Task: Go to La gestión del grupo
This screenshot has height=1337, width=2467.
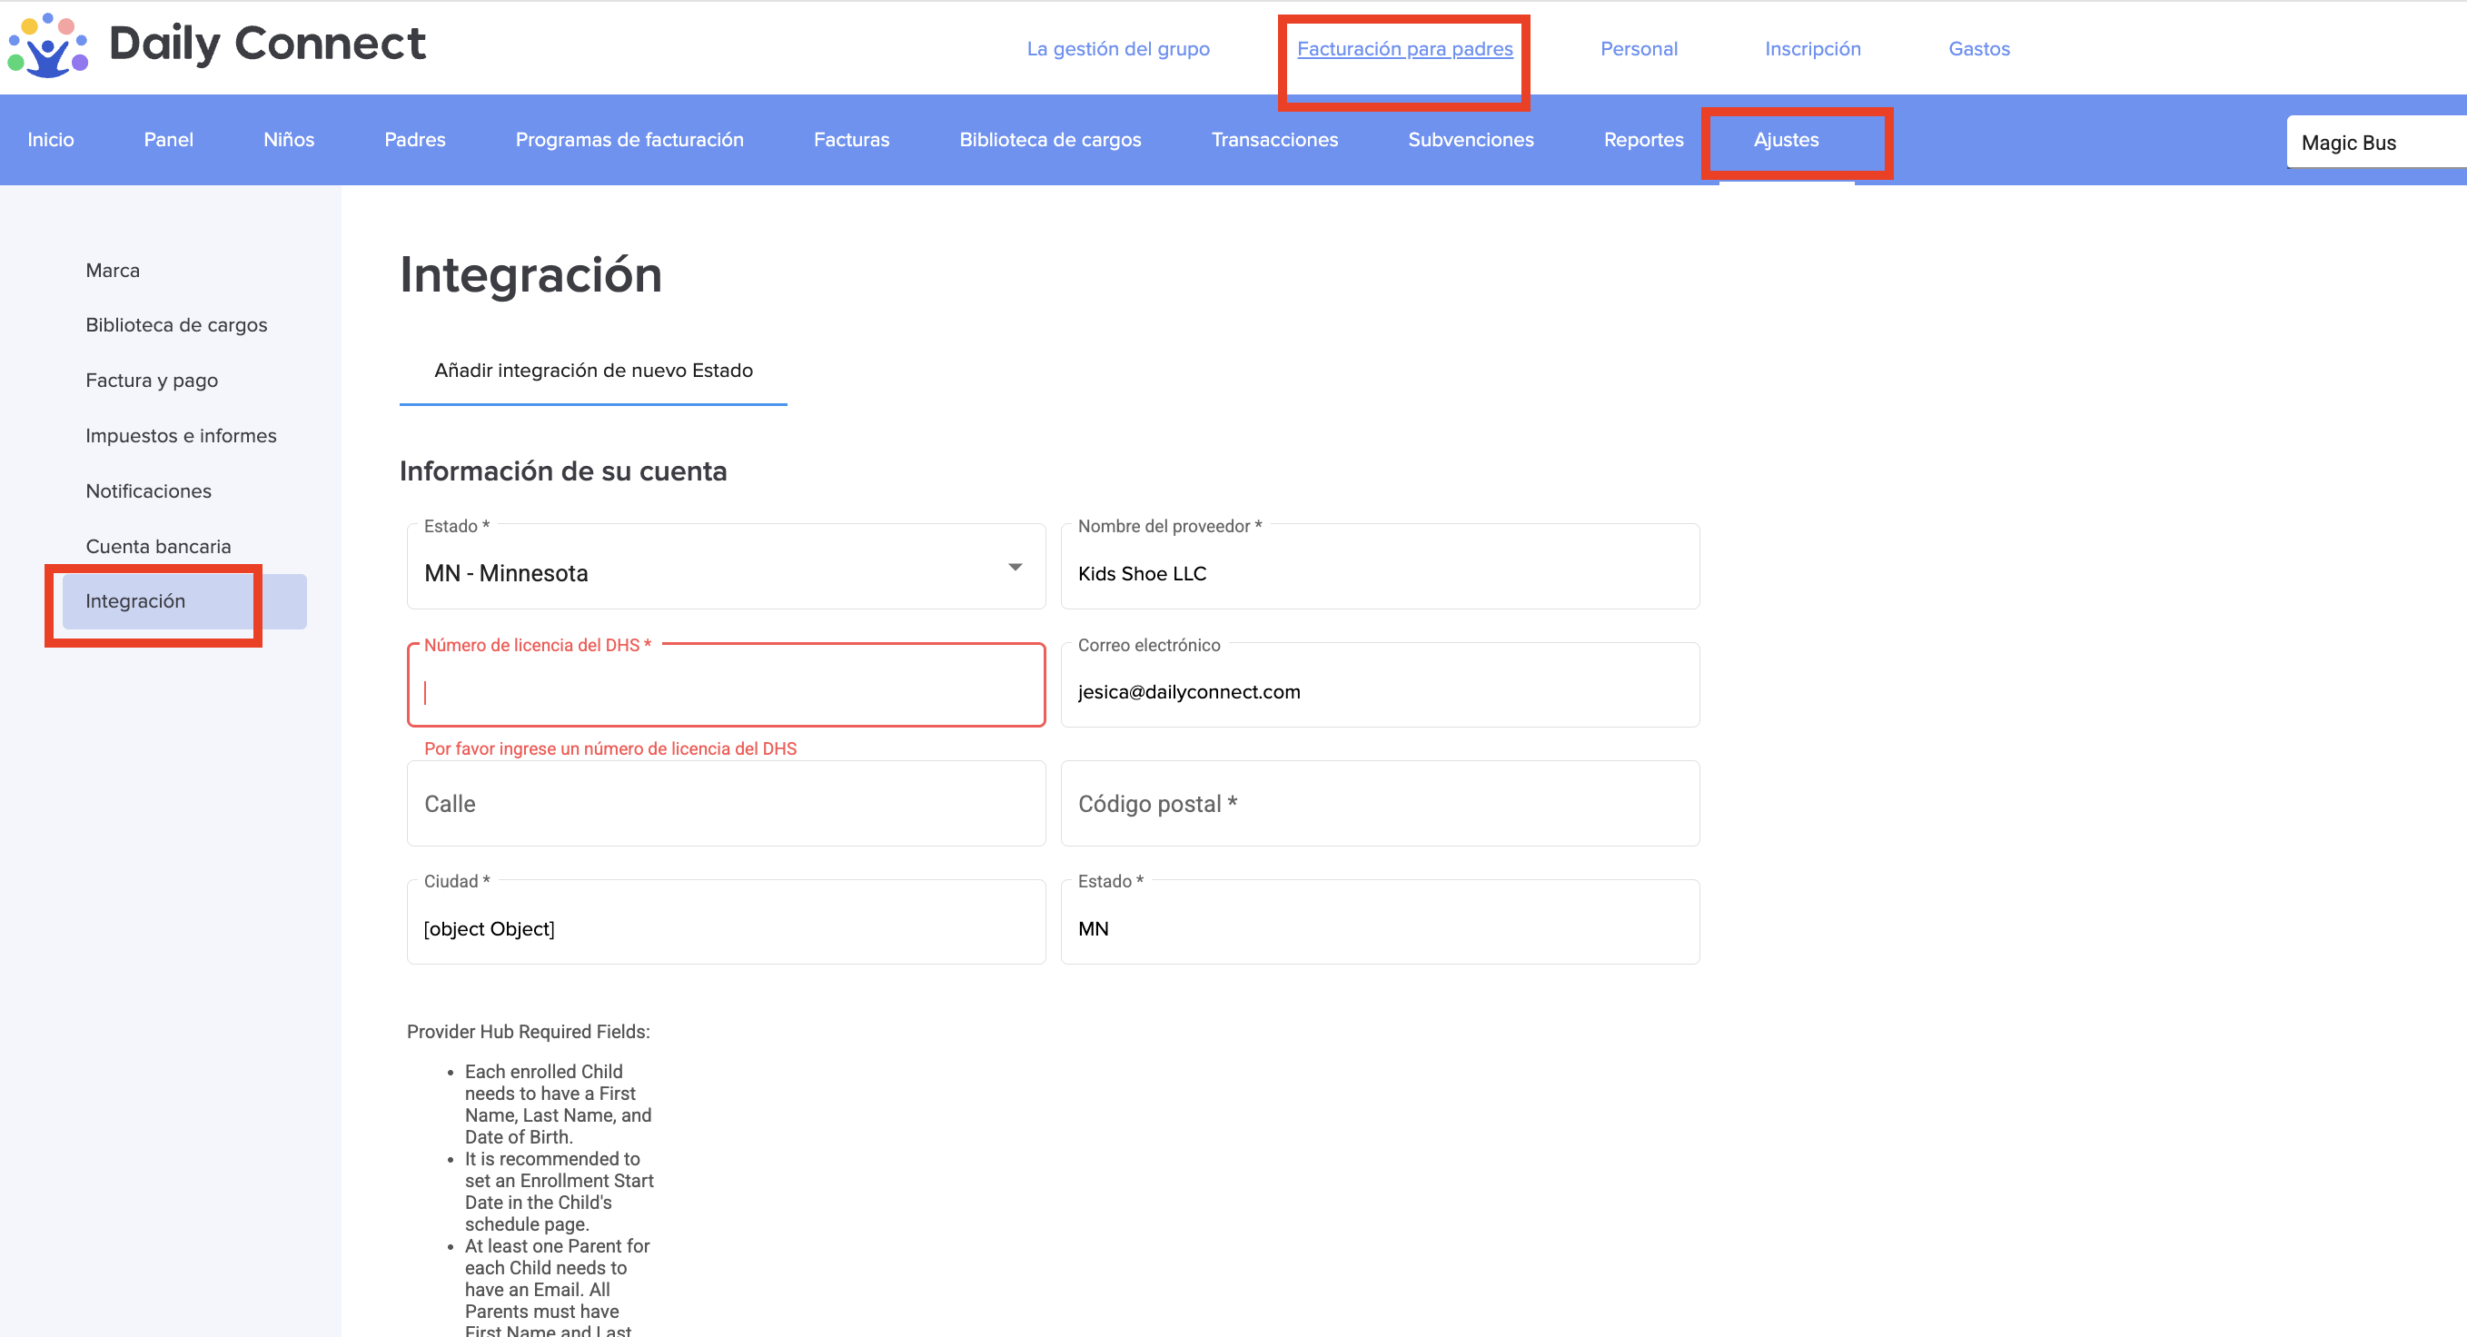Action: tap(1117, 49)
